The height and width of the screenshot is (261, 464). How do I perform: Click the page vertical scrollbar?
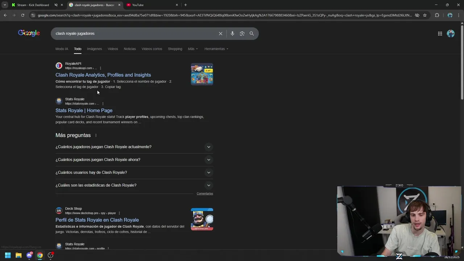click(462, 62)
